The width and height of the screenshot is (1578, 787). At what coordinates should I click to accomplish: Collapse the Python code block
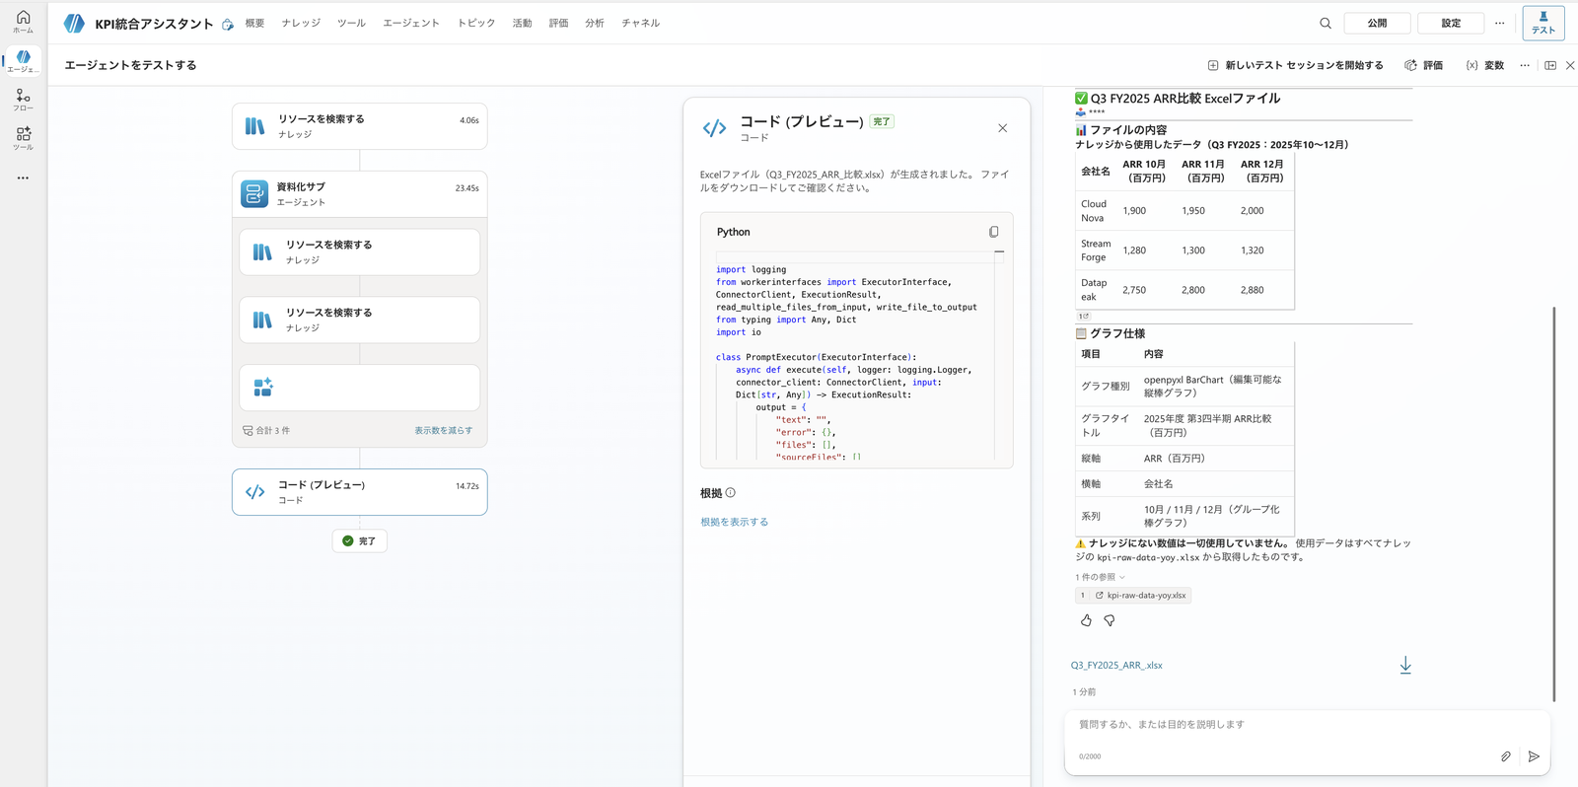point(999,252)
